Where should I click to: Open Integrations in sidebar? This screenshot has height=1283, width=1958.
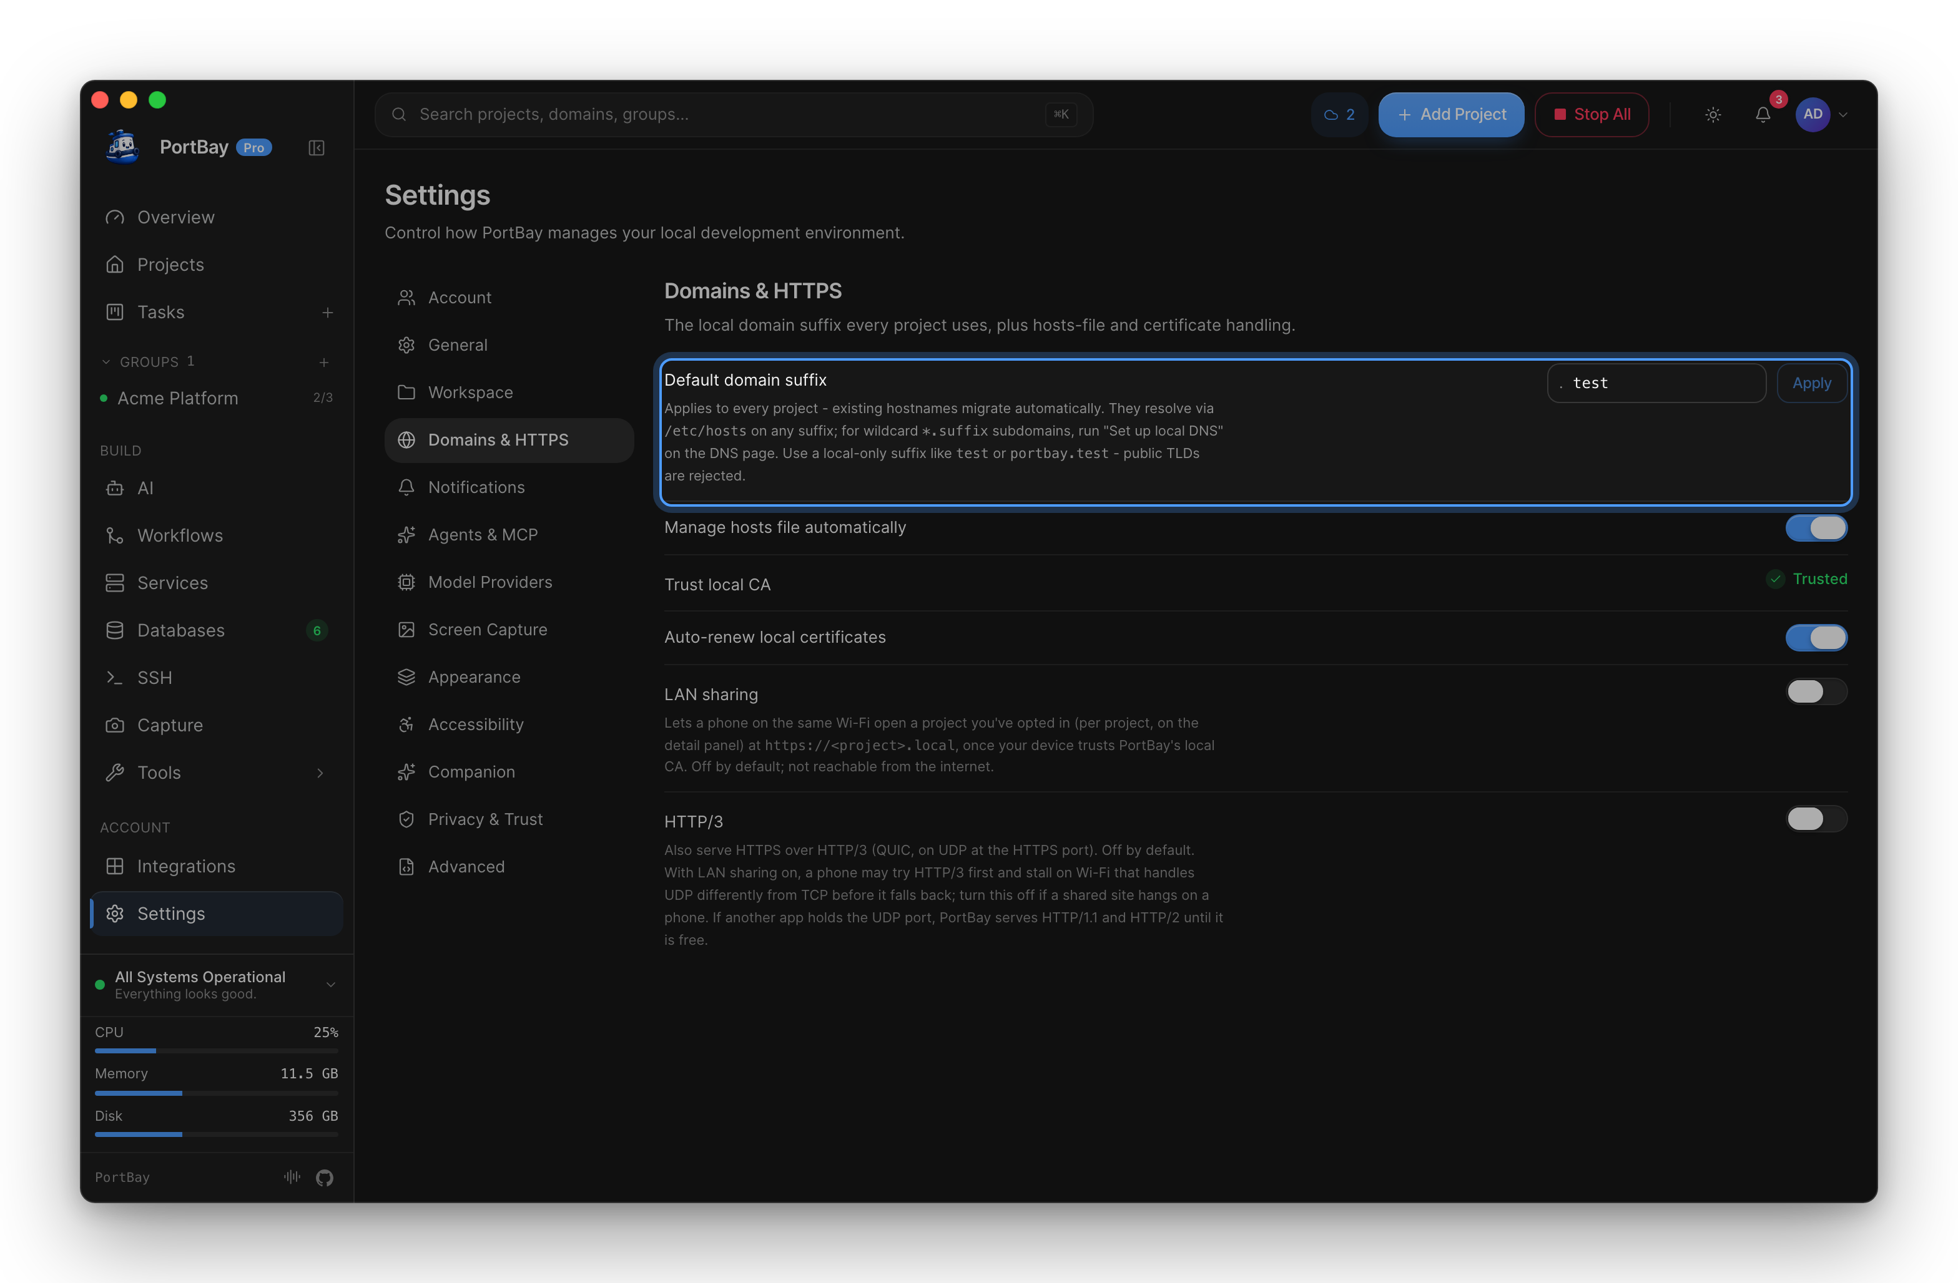pos(217,866)
